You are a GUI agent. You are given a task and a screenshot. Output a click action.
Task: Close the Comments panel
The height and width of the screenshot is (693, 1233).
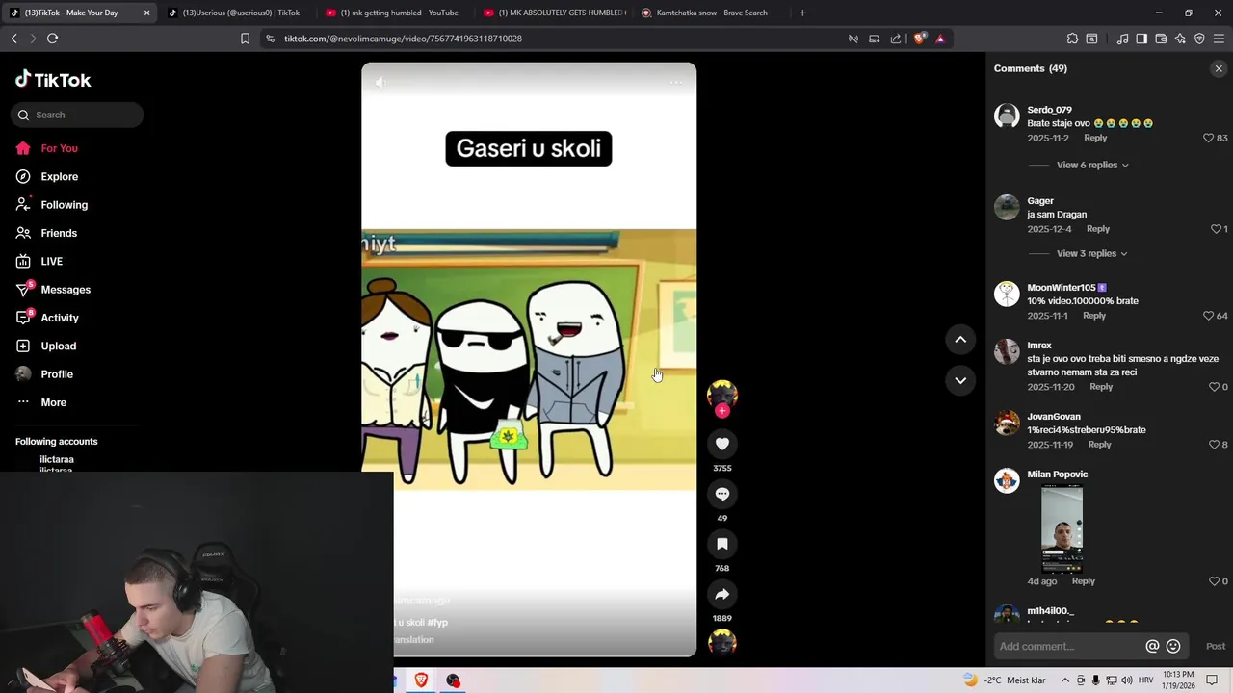point(1219,68)
